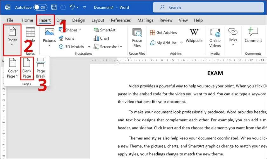
Task: Click the Word app icon in title bar
Action: (x=8, y=7)
